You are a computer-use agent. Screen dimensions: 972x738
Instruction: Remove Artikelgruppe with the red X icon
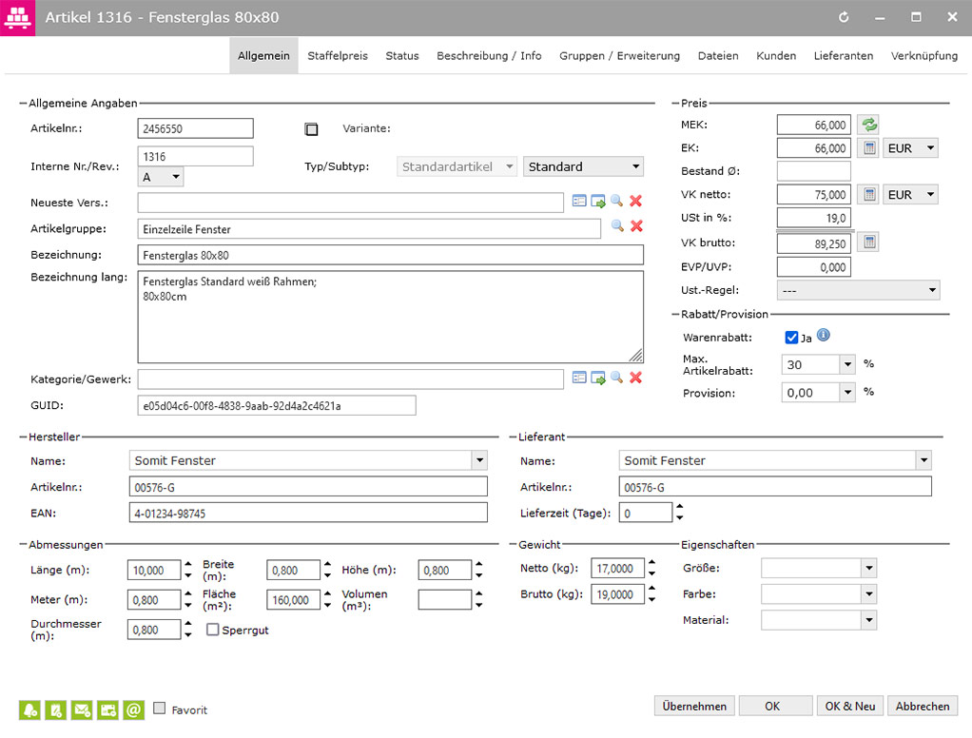636,226
